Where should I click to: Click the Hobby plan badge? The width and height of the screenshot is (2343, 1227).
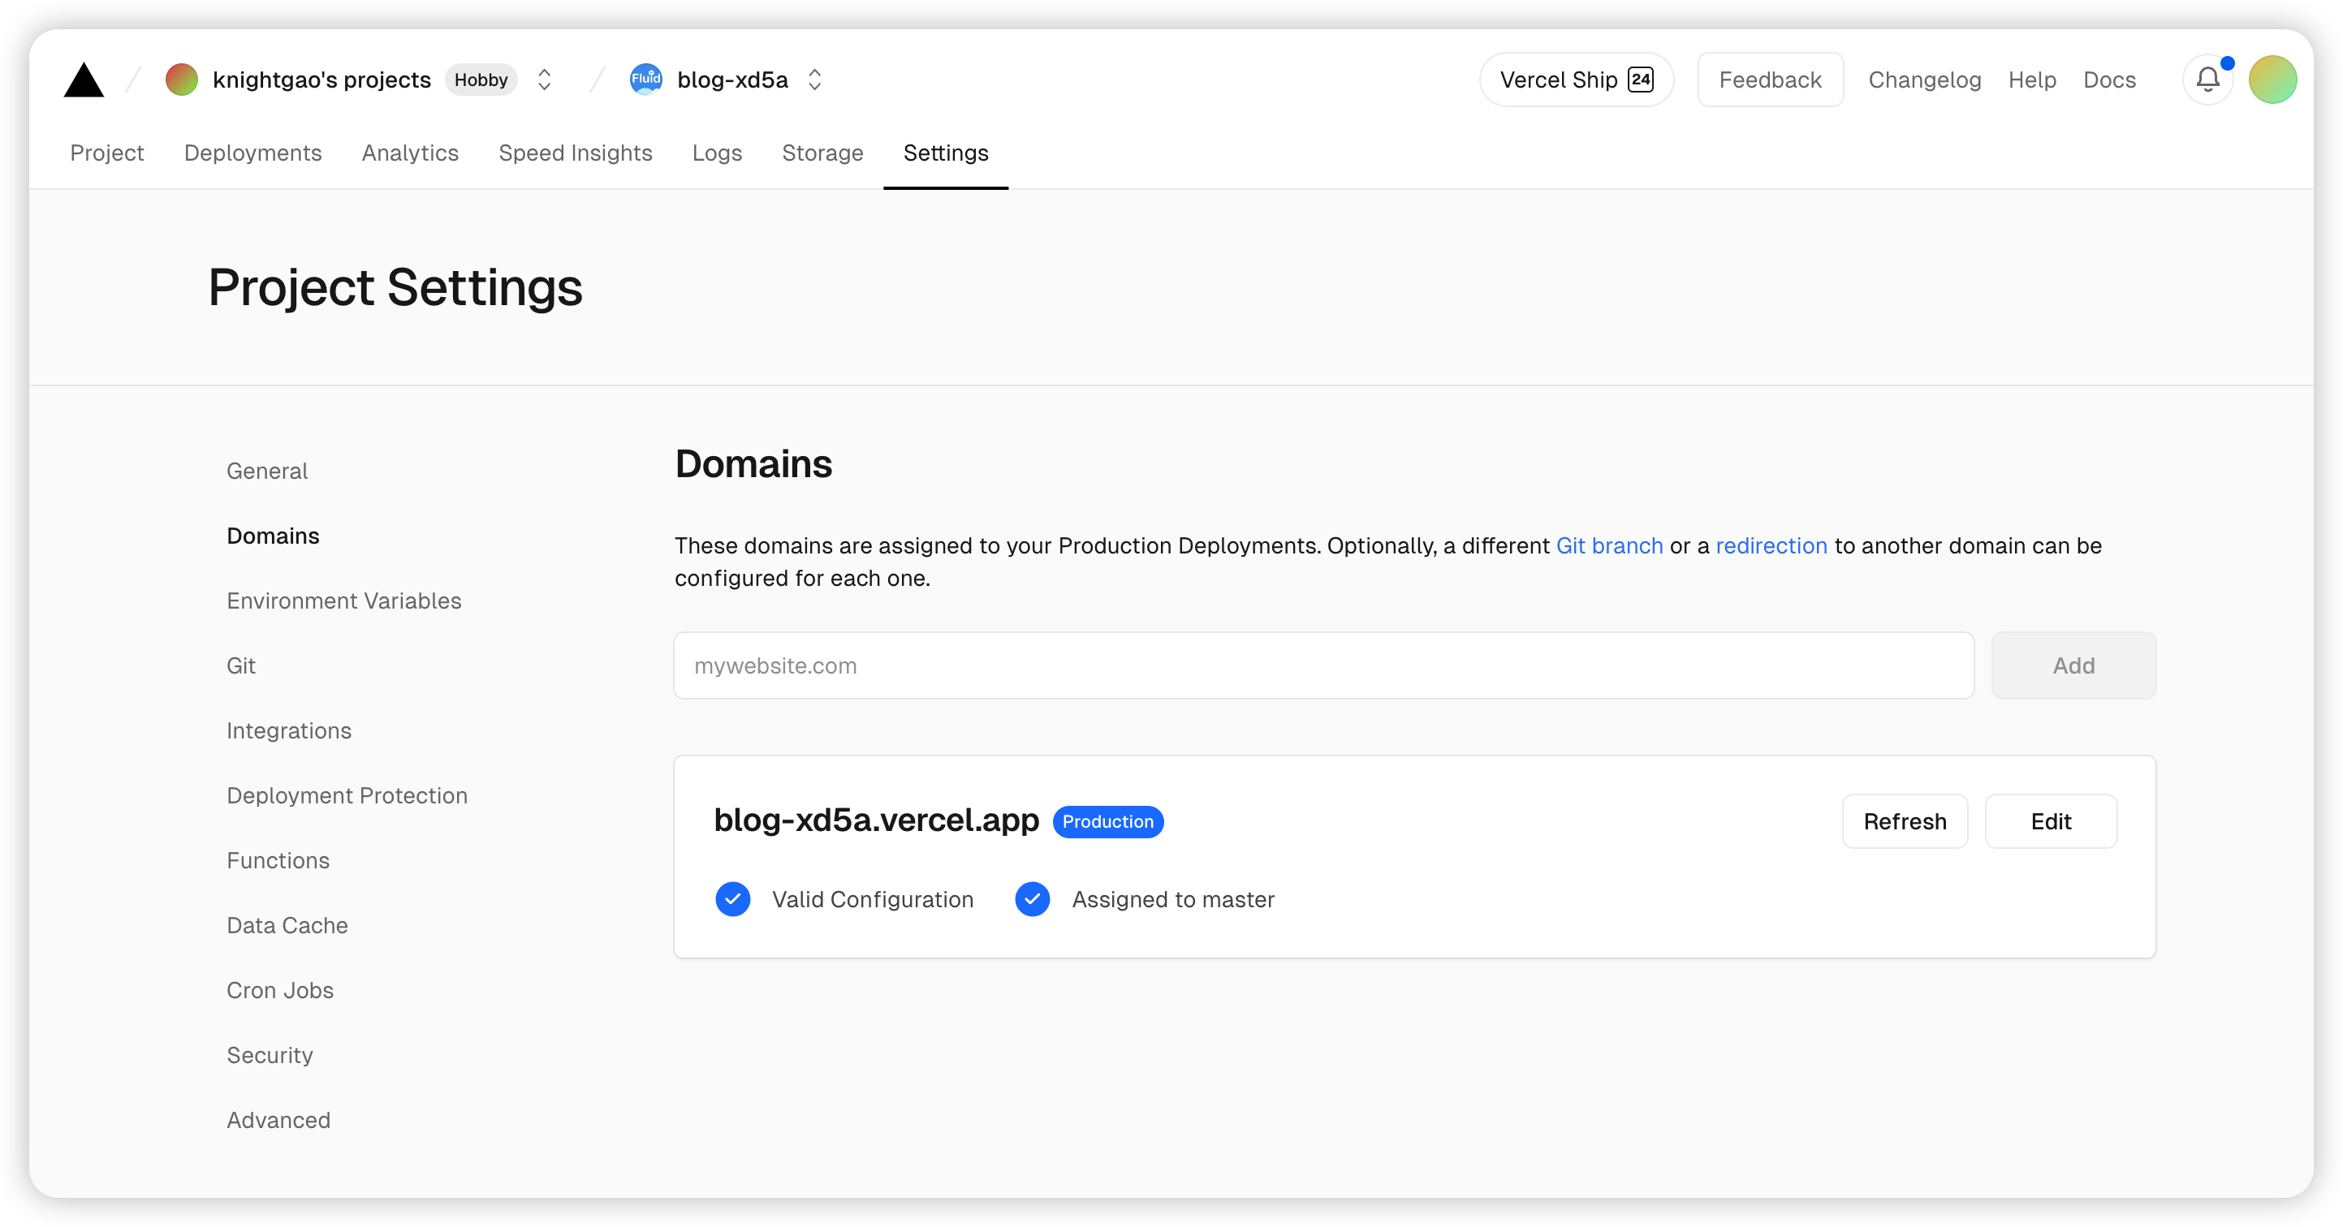[x=481, y=80]
